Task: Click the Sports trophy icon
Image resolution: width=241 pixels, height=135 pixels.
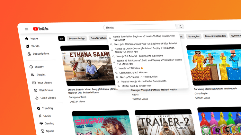Action: point(42,131)
